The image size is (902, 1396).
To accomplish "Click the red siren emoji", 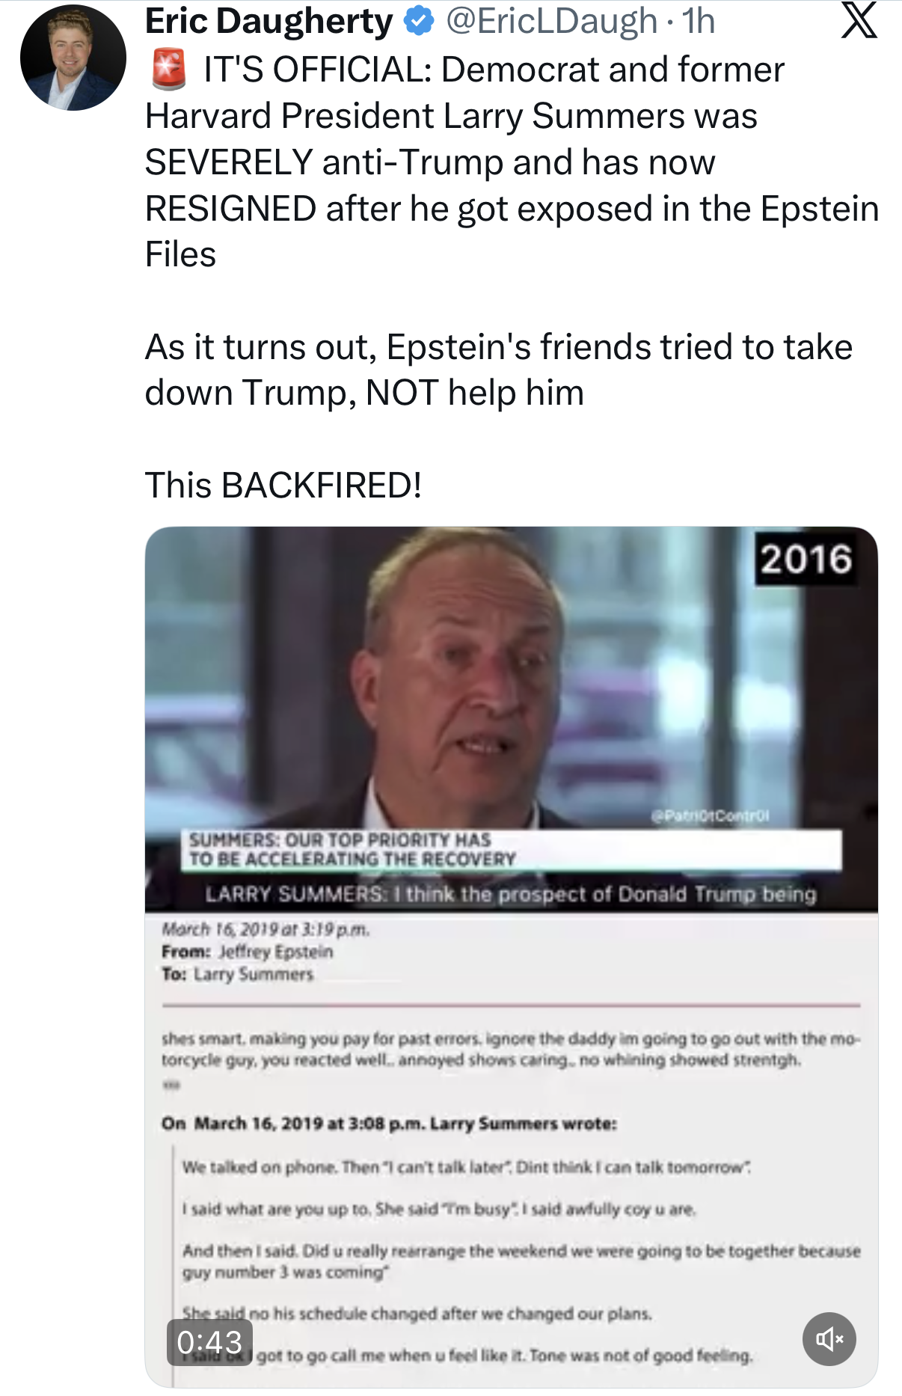I will 169,70.
